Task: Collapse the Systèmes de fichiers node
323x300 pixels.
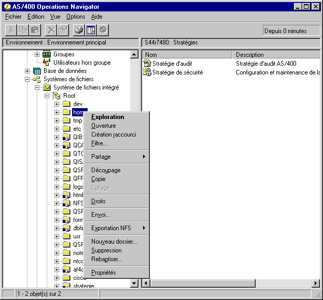Action: coord(27,79)
